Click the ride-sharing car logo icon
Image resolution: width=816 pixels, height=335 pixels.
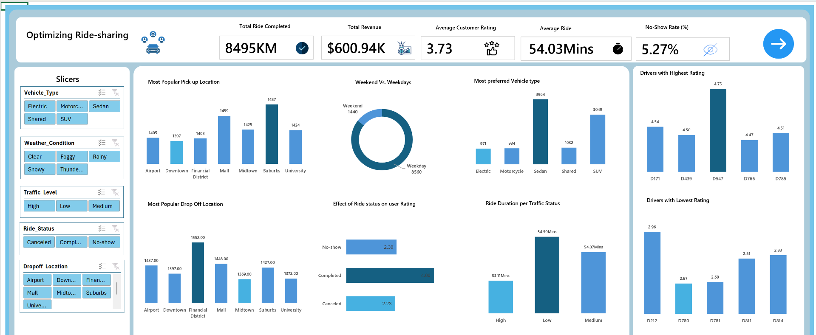tap(153, 42)
